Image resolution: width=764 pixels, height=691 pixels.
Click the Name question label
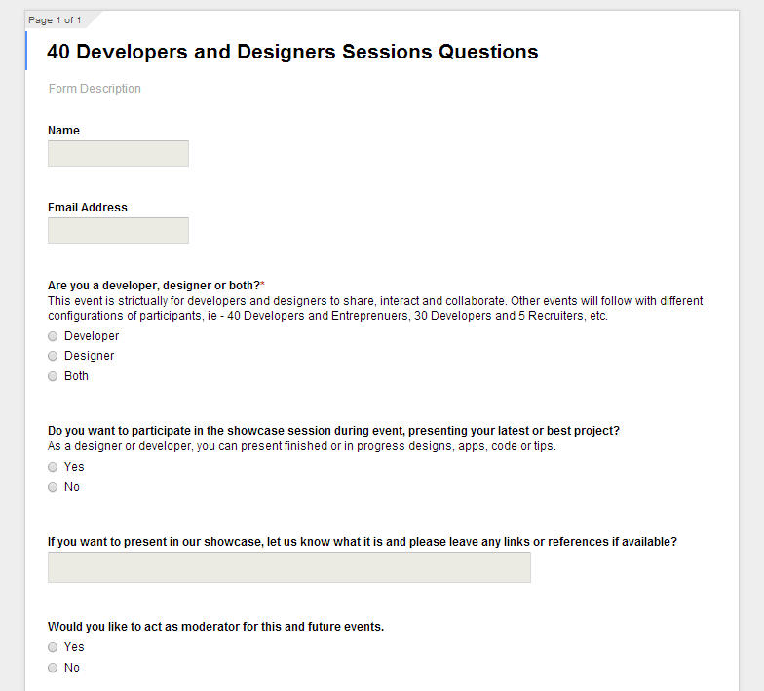(63, 131)
